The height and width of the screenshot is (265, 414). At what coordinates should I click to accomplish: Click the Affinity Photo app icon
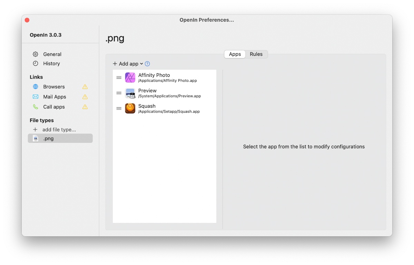pyautogui.click(x=130, y=78)
